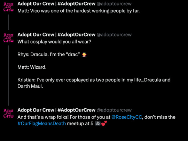Open the #OurFlagMeansDeath hashtag link
188x141 pixels.
pos(42,123)
